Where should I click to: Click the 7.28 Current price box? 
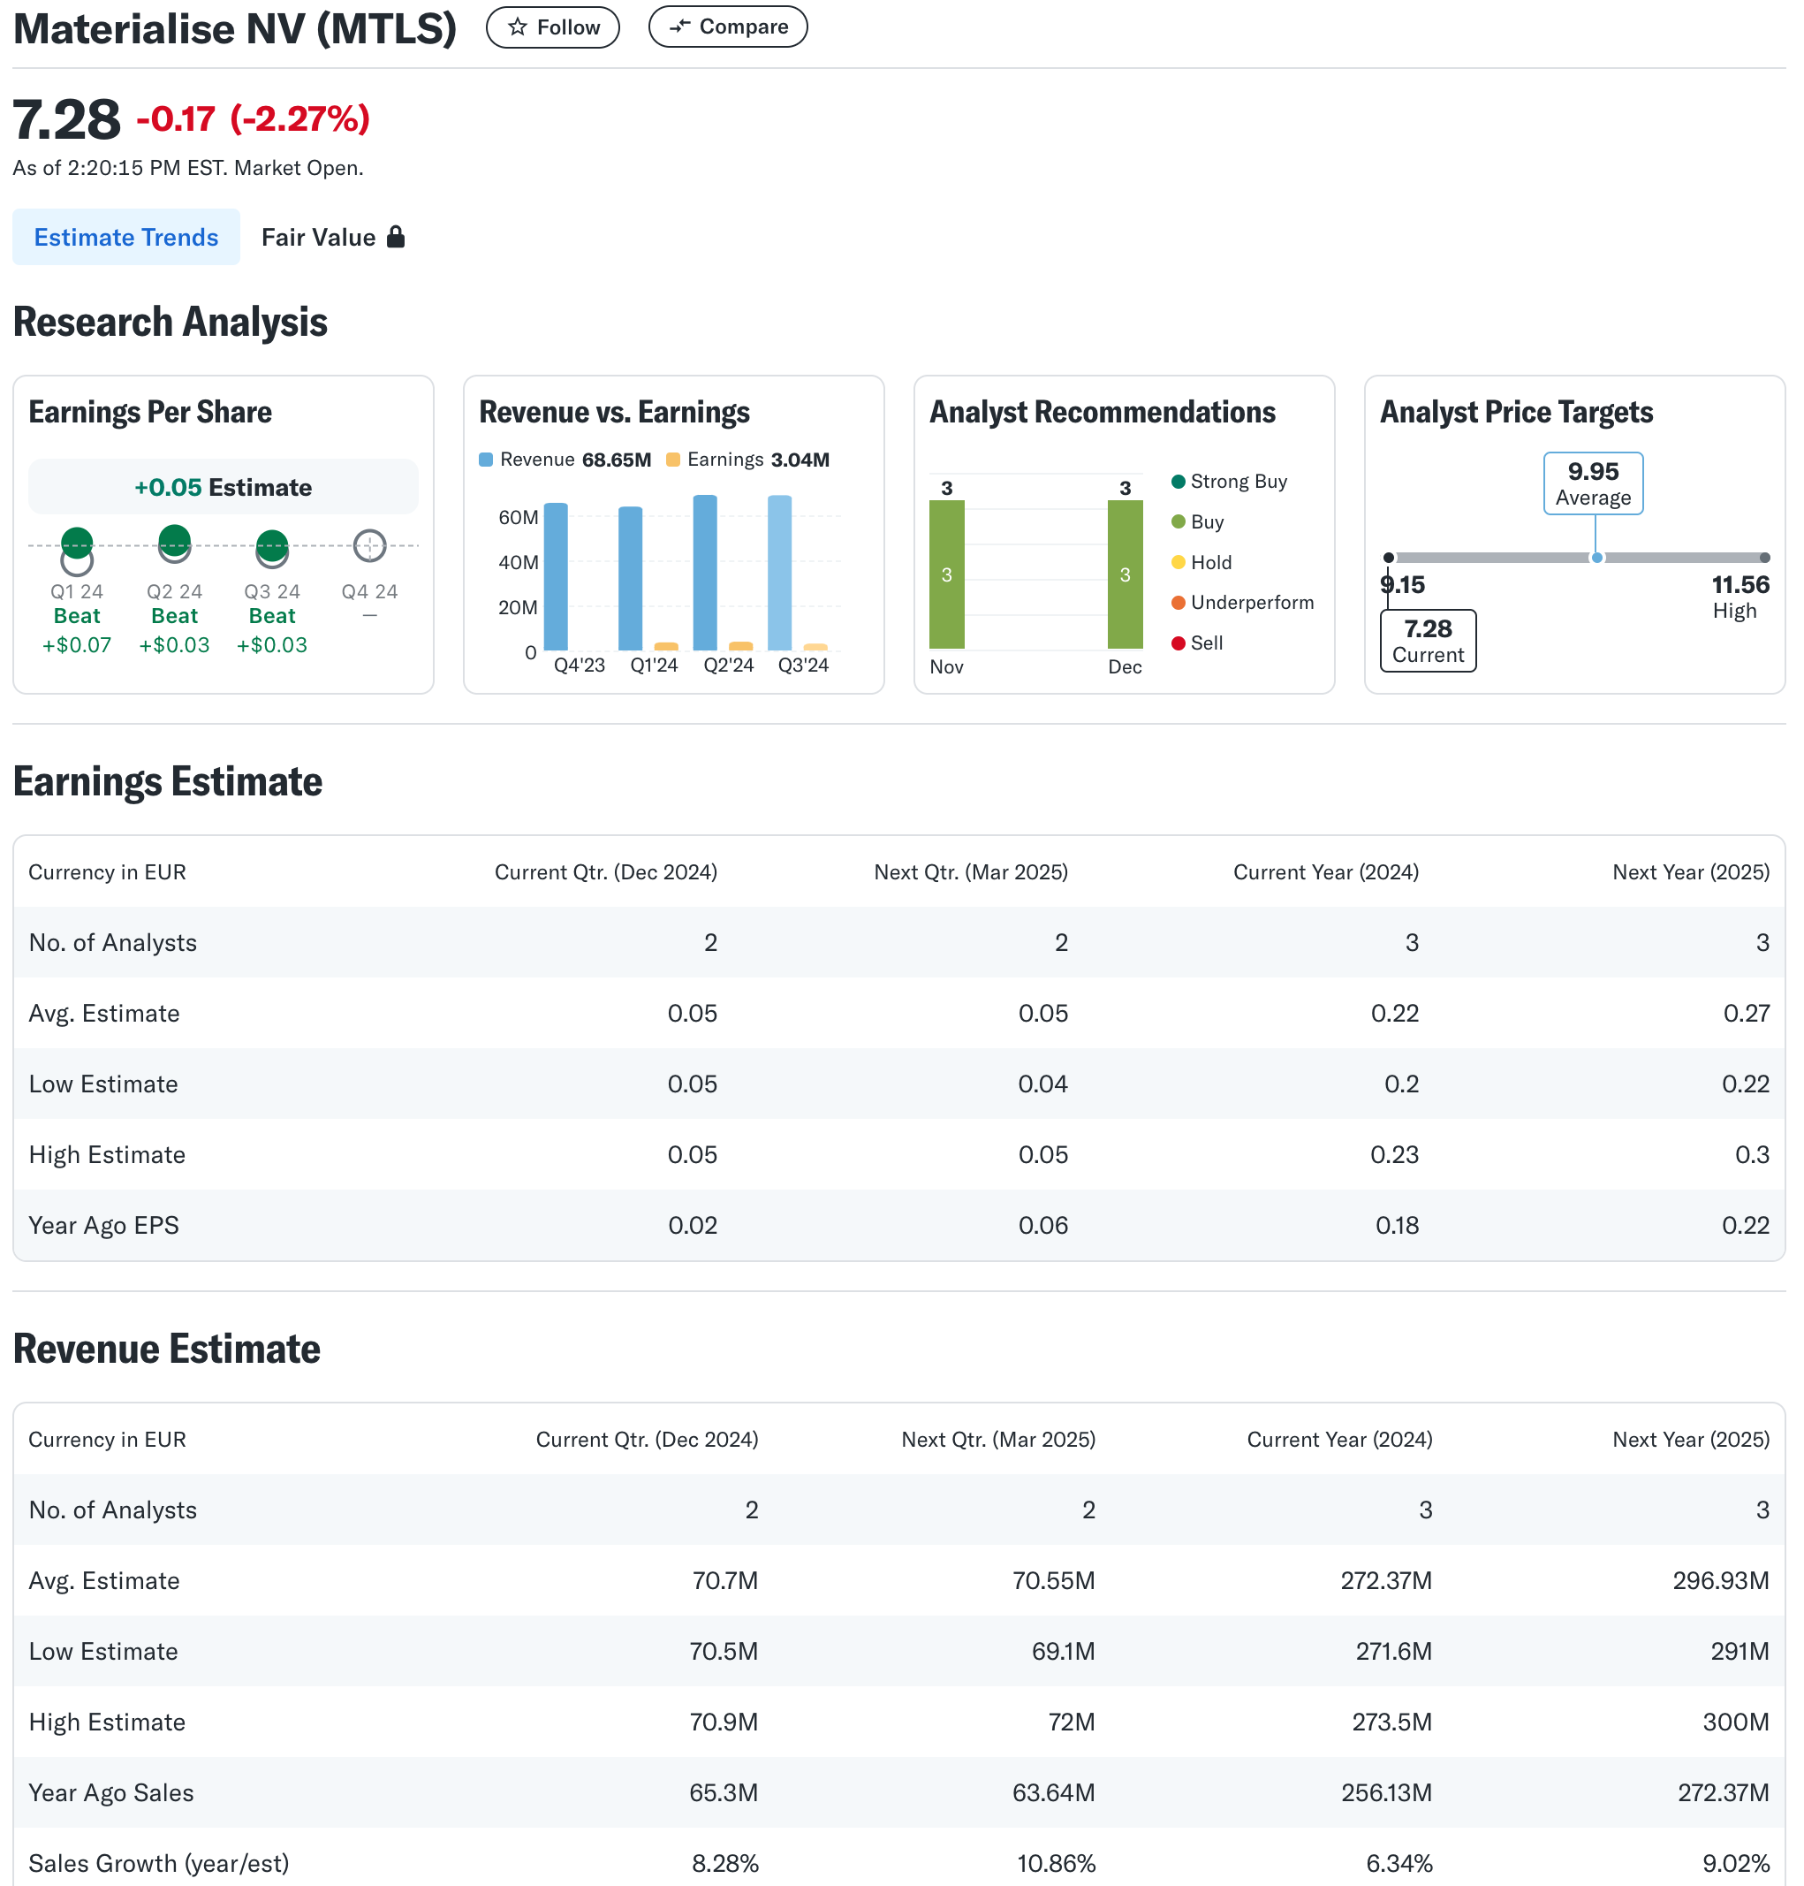point(1427,641)
